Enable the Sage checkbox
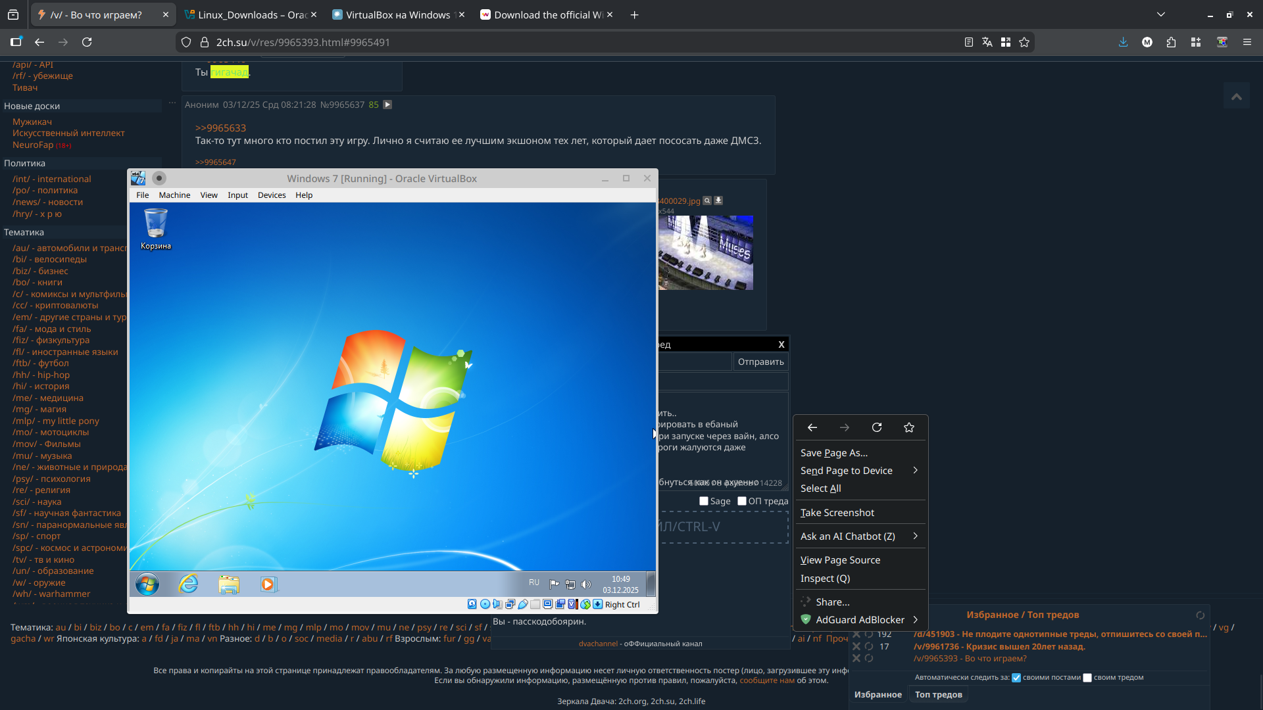Screen dimensions: 1263x710 click(704, 501)
